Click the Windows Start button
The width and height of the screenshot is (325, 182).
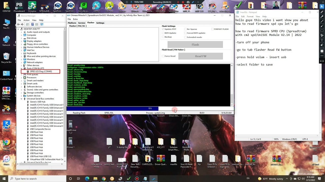click(4, 179)
